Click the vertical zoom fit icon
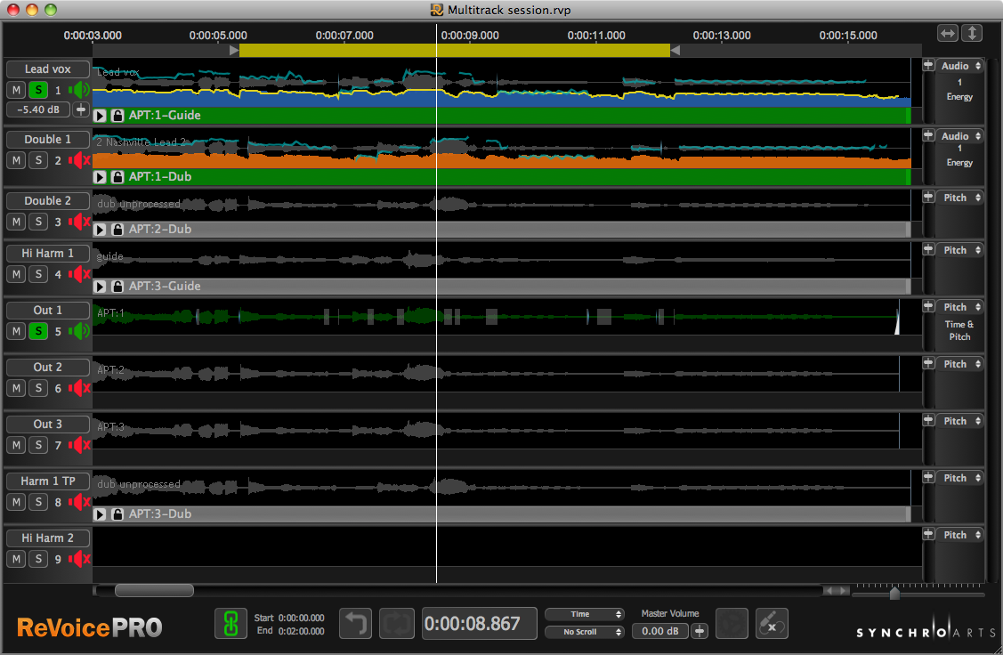Image resolution: width=1003 pixels, height=655 pixels. click(x=972, y=33)
